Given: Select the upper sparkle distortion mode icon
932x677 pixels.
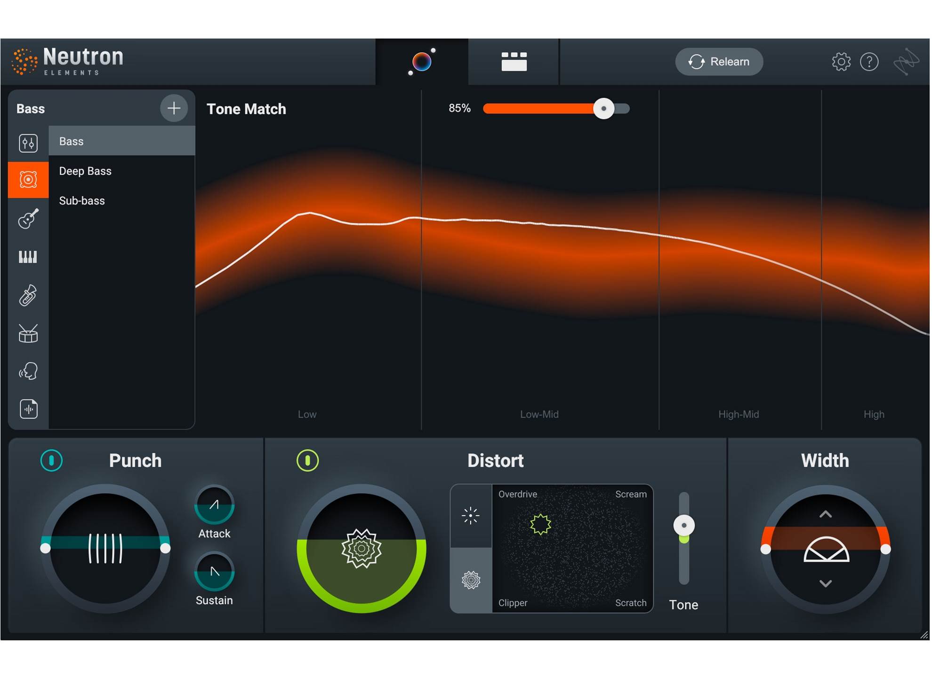Looking at the screenshot, I should tap(471, 516).
